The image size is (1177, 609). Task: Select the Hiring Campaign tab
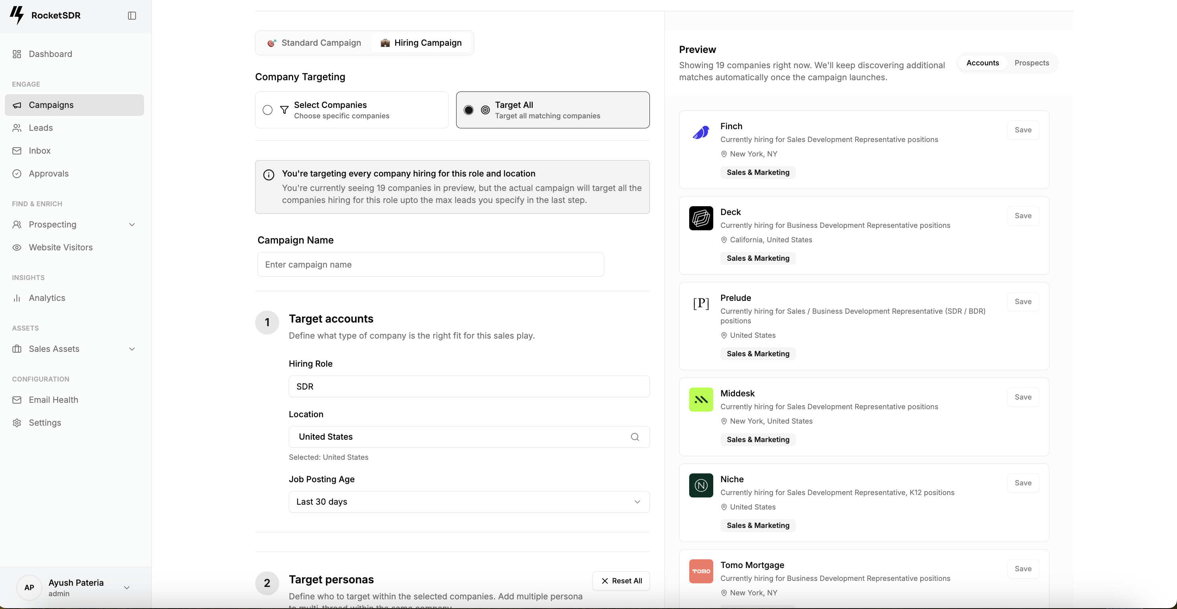[x=421, y=43]
